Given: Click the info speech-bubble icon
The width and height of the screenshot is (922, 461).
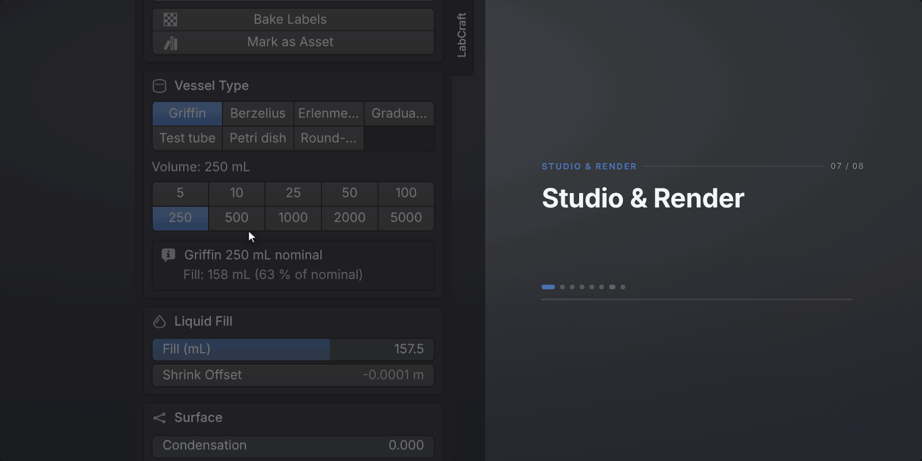Looking at the screenshot, I should click(168, 255).
